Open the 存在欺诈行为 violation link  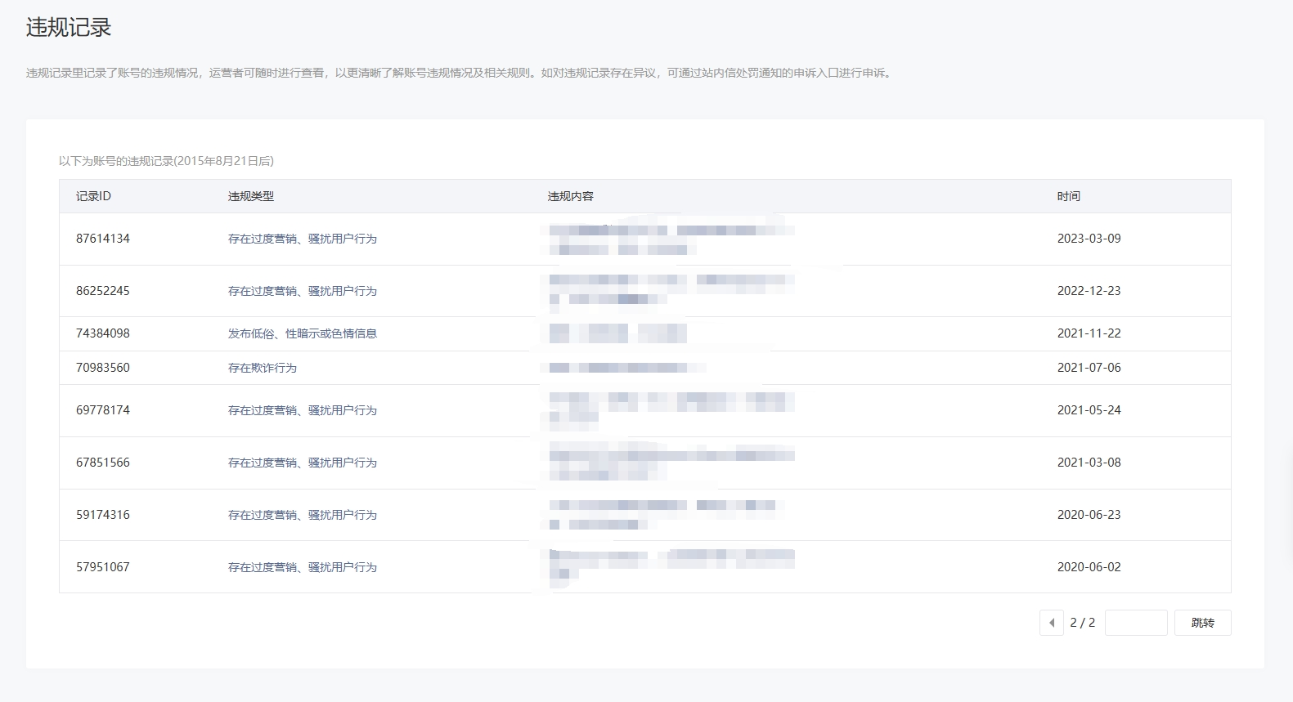coord(262,368)
